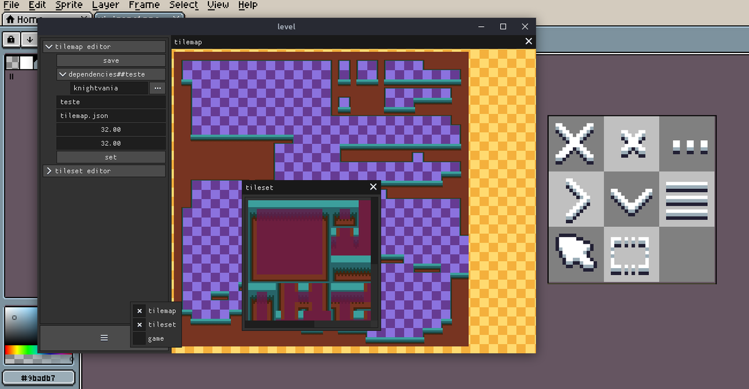Enable the game window checkbox
The width and height of the screenshot is (749, 389).
(x=139, y=338)
